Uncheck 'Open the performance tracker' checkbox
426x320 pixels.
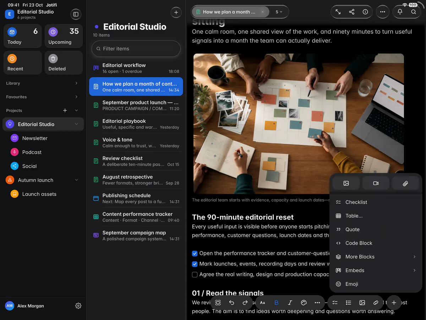pos(195,254)
